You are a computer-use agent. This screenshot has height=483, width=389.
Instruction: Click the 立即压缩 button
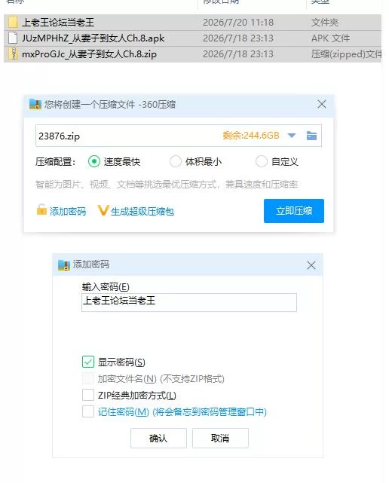294,211
